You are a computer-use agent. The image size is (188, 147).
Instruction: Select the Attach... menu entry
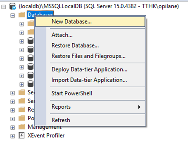(62, 35)
